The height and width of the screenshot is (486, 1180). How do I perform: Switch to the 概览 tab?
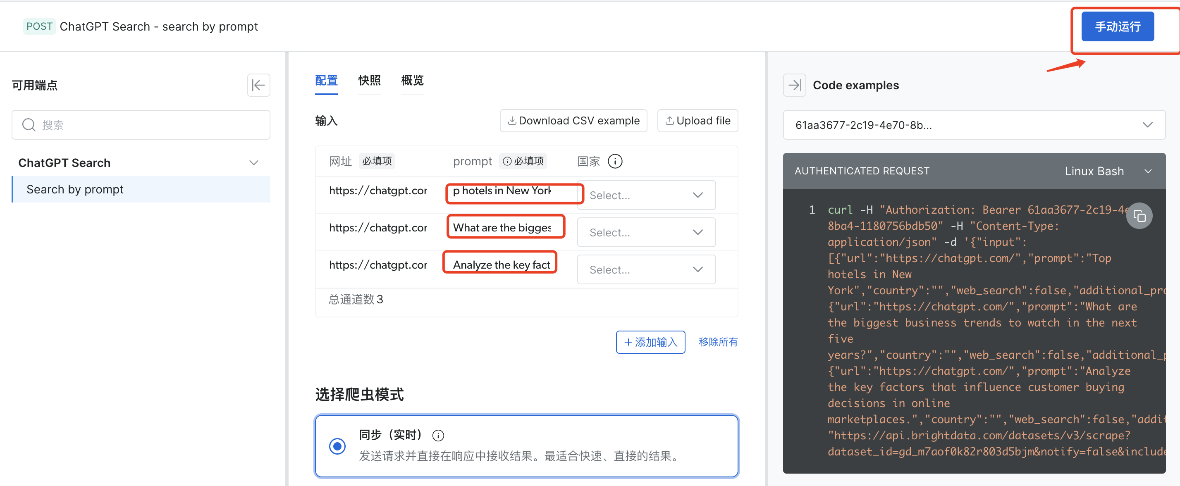[412, 81]
